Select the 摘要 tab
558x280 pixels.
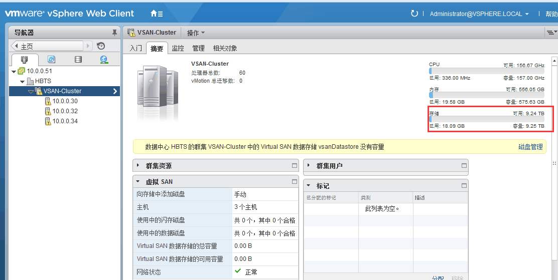pos(157,48)
